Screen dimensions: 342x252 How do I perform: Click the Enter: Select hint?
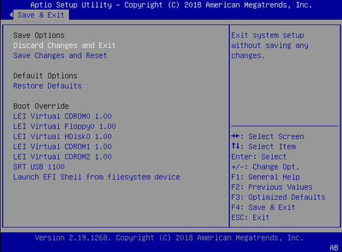tap(259, 156)
